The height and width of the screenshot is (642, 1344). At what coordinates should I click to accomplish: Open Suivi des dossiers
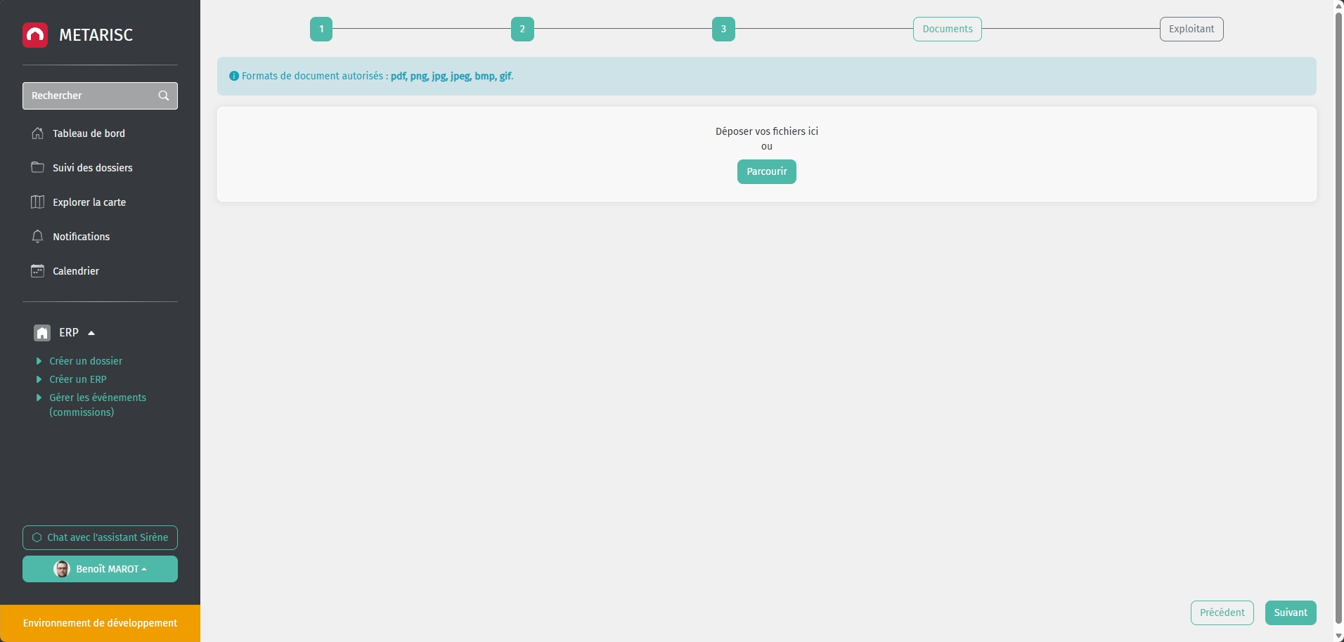92,168
